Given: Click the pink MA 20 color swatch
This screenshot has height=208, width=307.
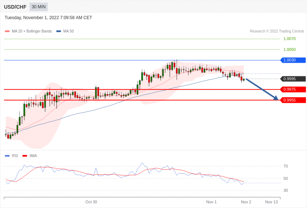Looking at the screenshot, I should point(7,31).
